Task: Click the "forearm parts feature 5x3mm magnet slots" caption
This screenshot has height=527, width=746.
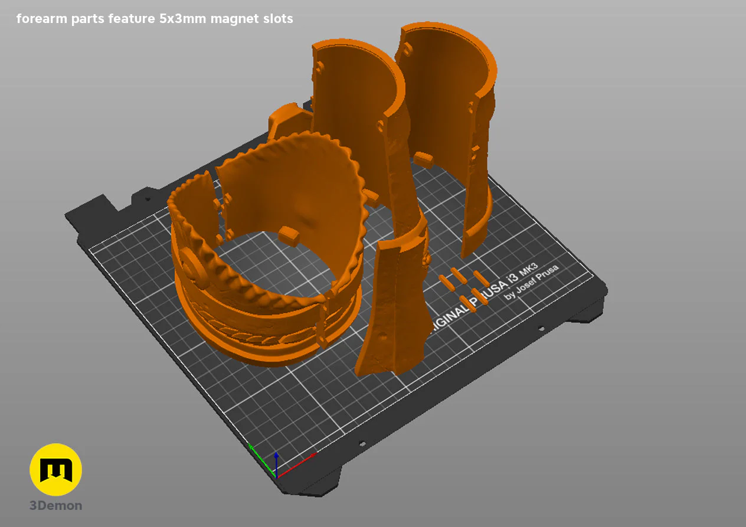Action: (x=155, y=19)
